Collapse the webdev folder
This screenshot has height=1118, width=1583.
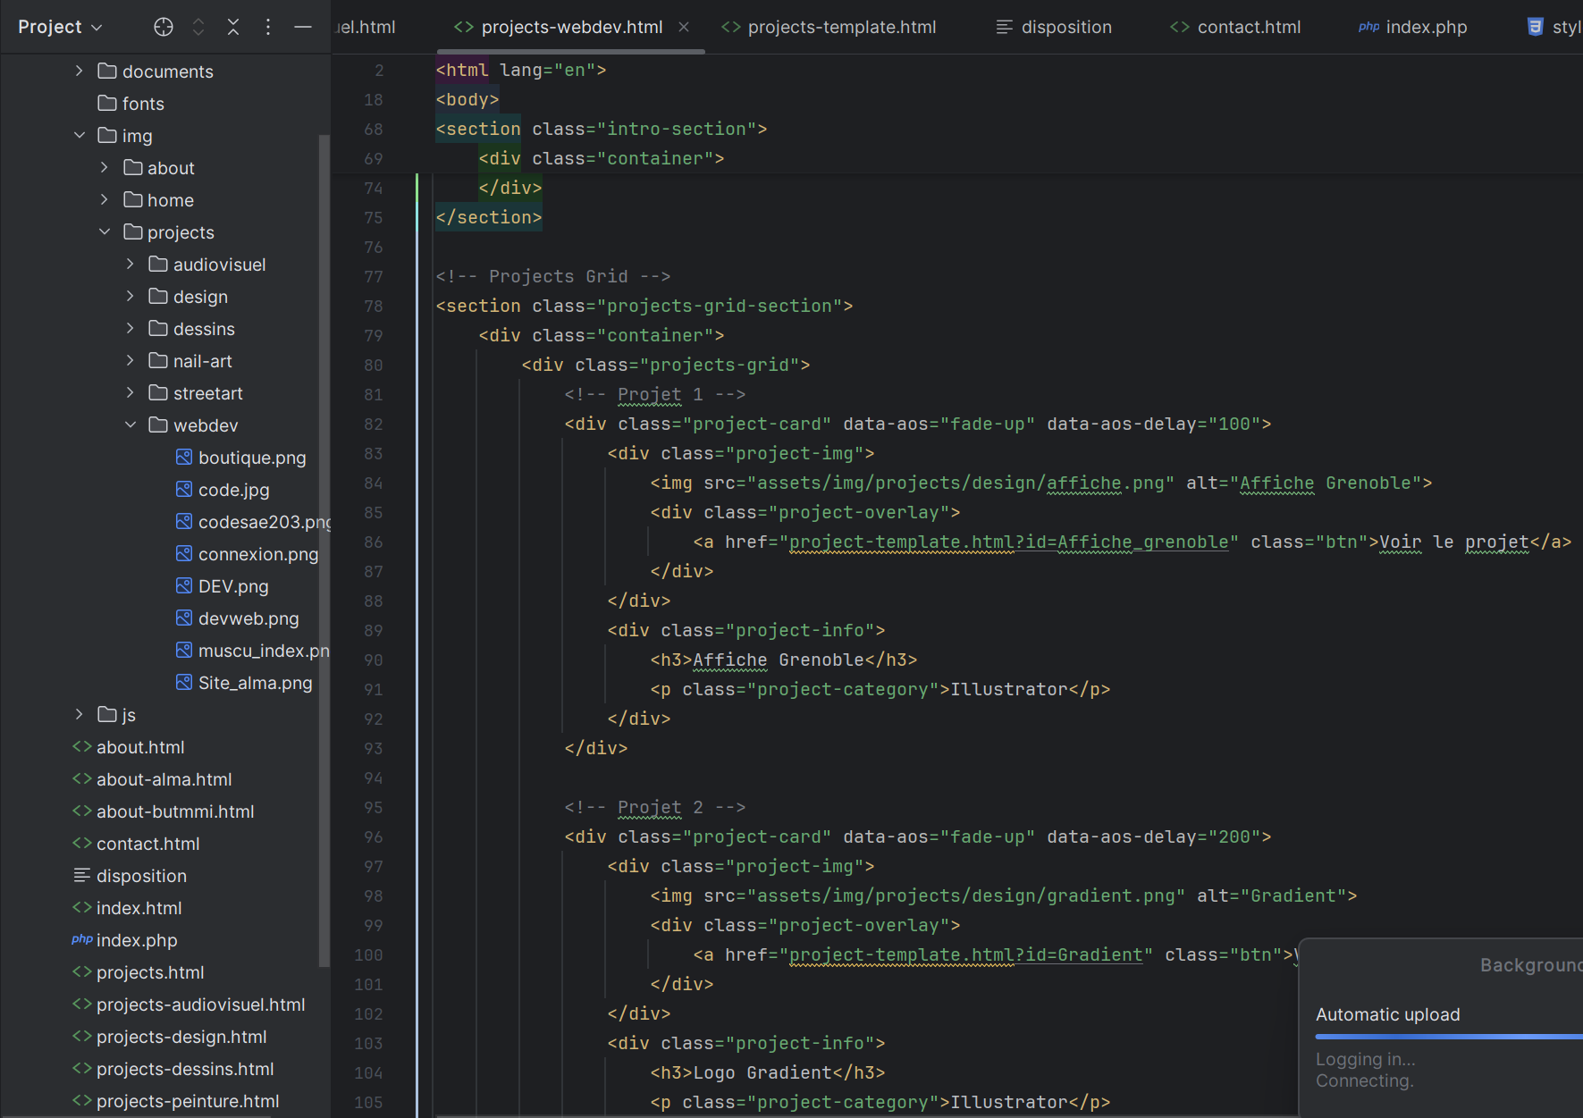131,425
